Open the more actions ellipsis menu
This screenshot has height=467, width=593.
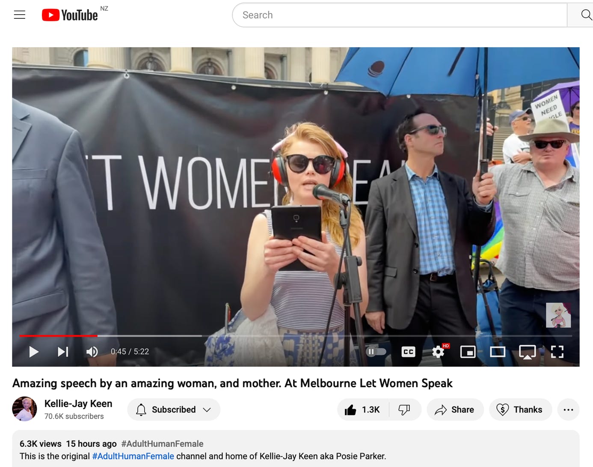[x=568, y=410]
